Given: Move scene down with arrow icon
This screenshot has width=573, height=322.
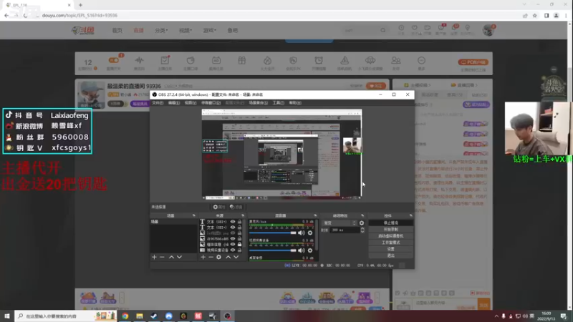Looking at the screenshot, I should (180, 257).
